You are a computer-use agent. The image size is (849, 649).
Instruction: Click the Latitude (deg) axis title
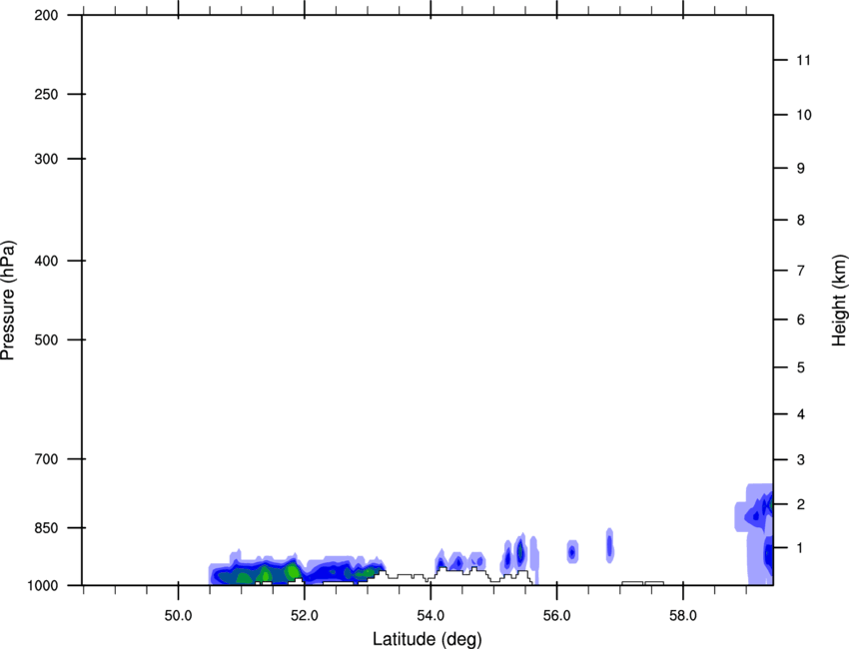tap(426, 639)
